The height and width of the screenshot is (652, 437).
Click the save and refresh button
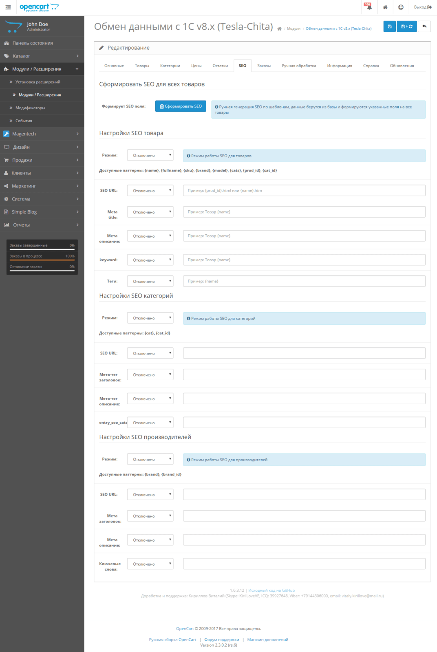(x=407, y=26)
